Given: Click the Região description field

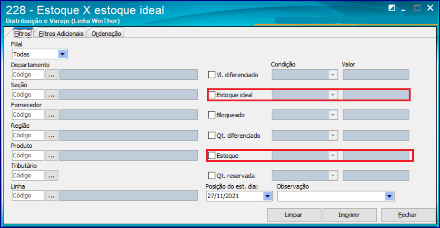Looking at the screenshot, I should 129,136.
